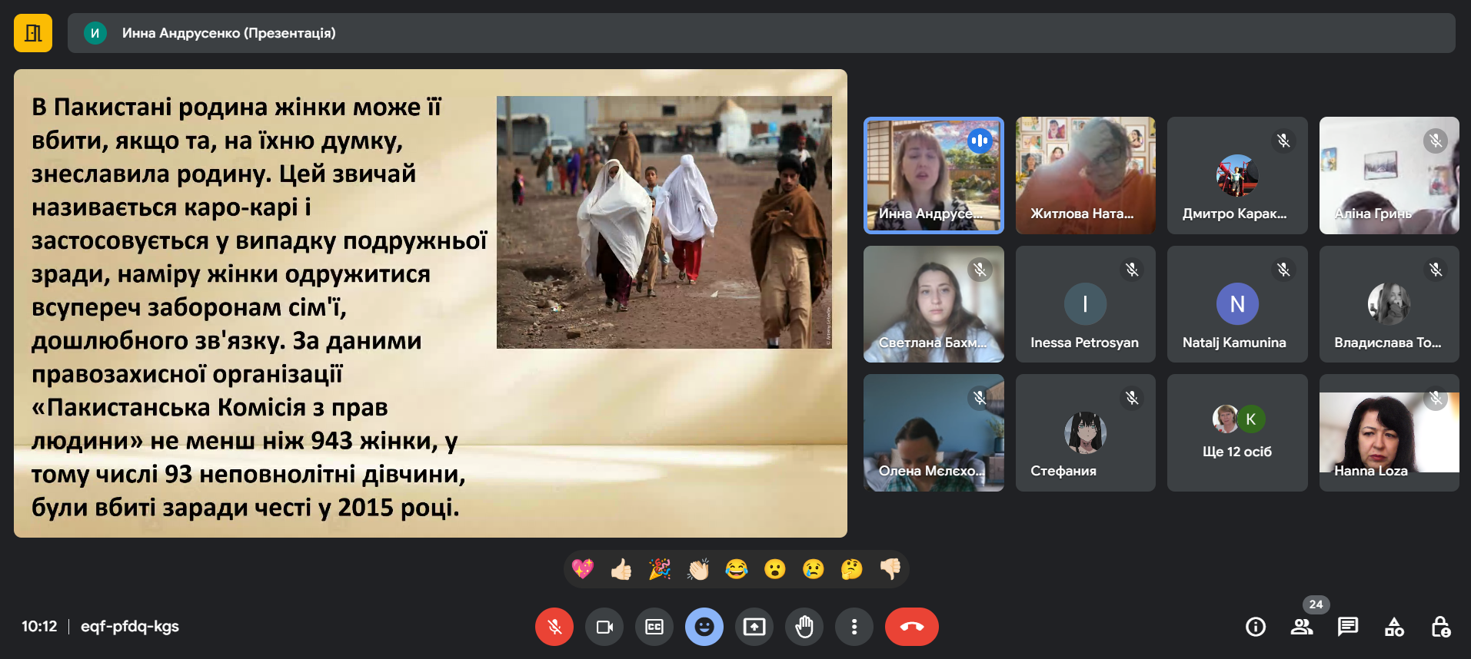1471x659 pixels.
Task: Send the thumbs down reaction
Action: tap(890, 569)
